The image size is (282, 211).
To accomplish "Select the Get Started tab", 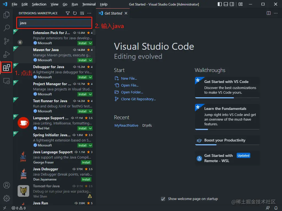I will click(x=113, y=13).
